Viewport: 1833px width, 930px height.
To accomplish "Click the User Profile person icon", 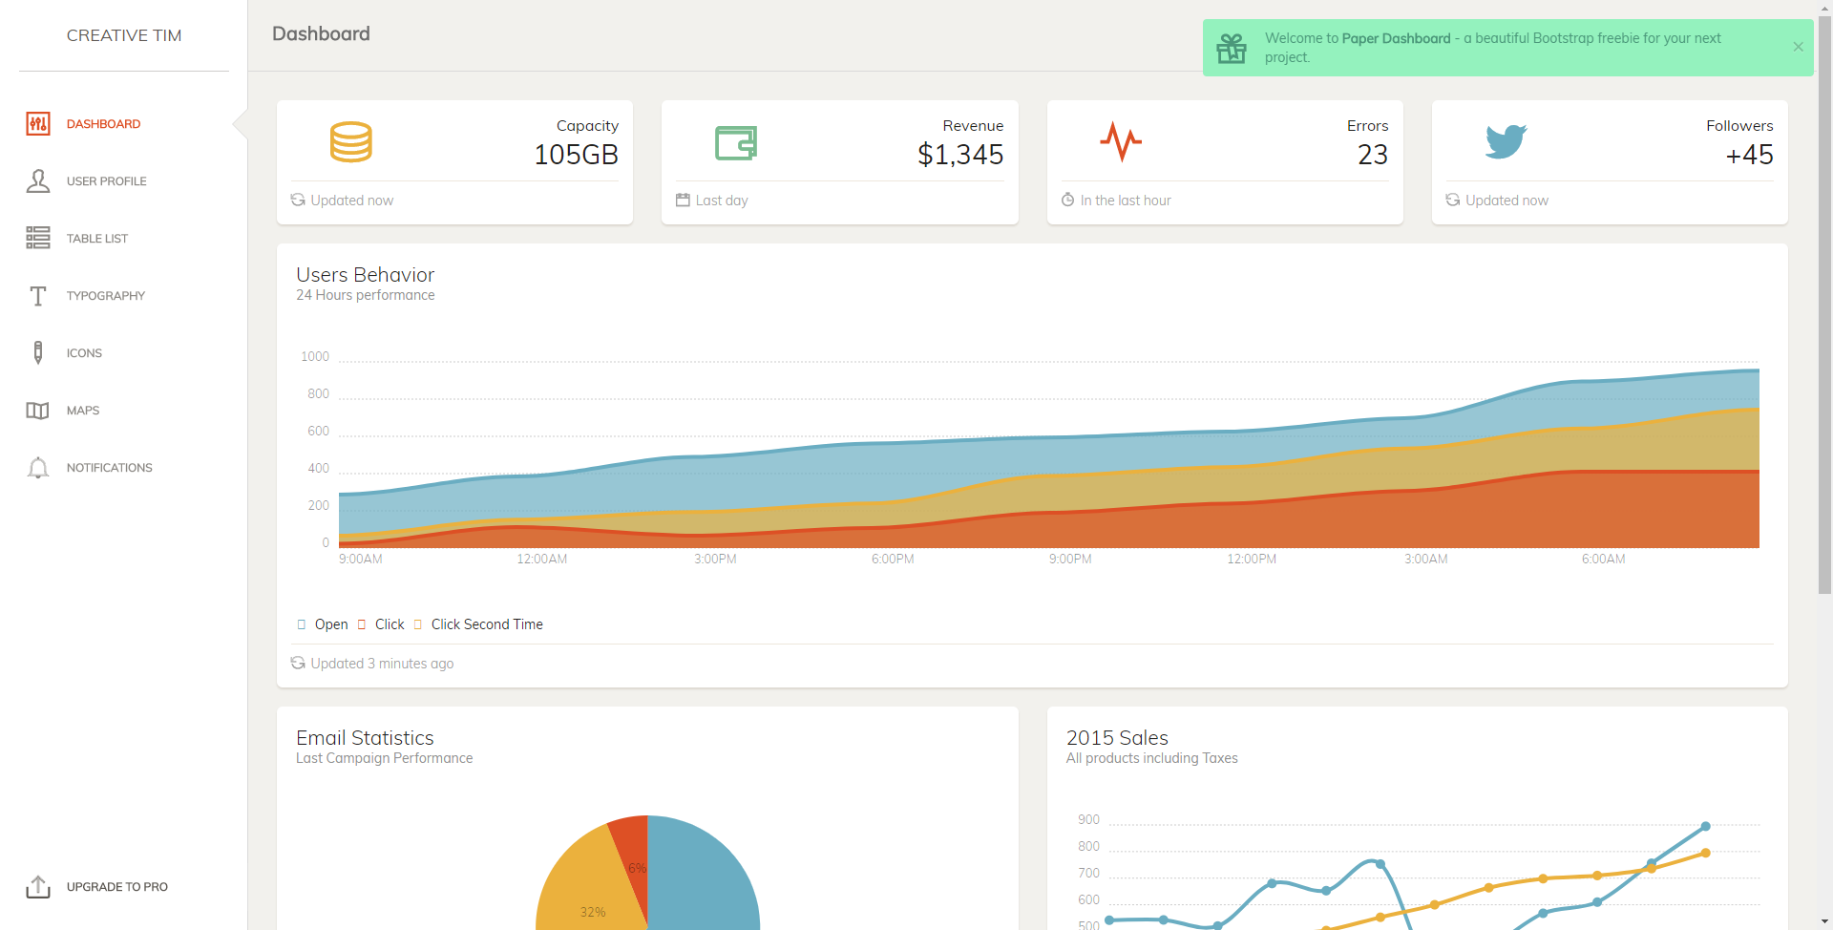I will (38, 180).
